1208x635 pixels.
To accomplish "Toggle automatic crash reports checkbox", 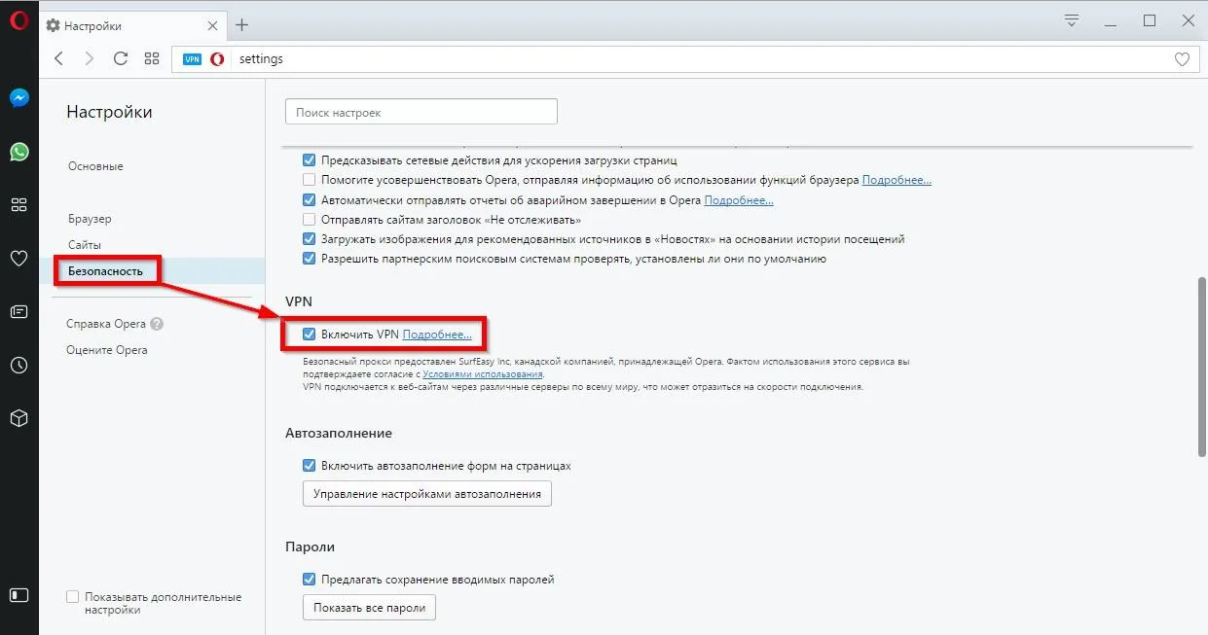I will [310, 200].
